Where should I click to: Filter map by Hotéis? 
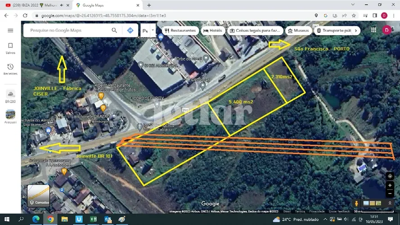[x=213, y=31]
